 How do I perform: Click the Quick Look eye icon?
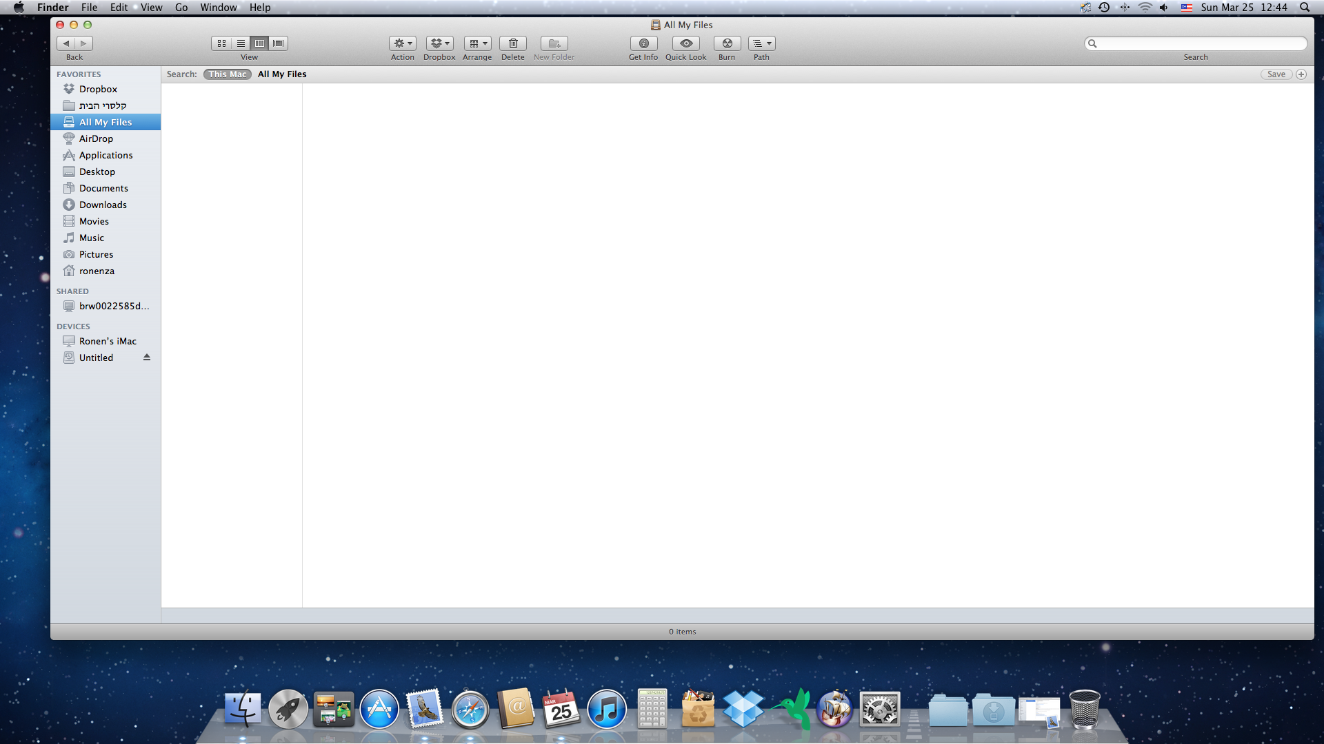[x=685, y=43]
